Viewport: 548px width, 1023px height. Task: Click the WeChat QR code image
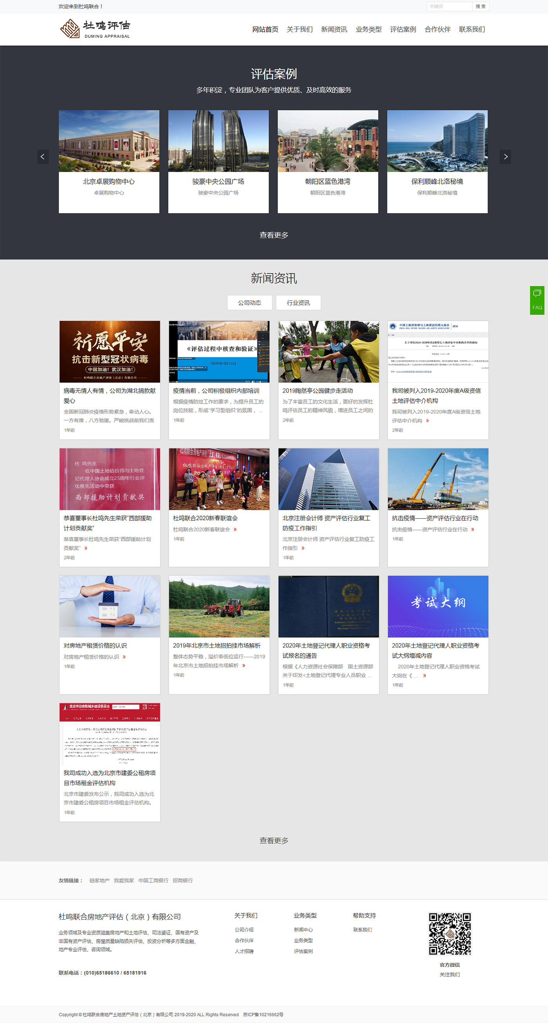[x=449, y=934]
